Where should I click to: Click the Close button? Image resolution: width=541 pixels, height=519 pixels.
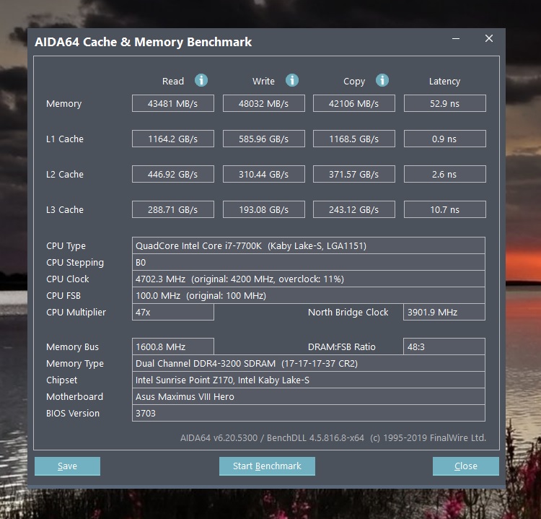click(466, 466)
